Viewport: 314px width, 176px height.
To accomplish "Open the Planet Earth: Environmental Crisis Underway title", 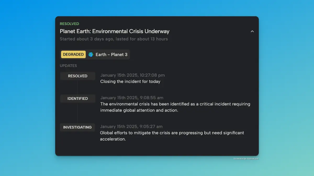I will click(x=115, y=31).
